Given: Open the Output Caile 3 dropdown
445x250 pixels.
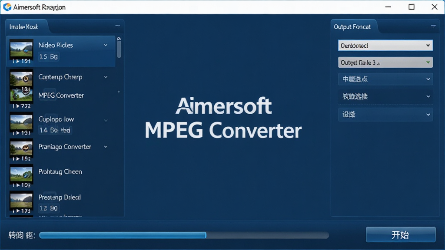Looking at the screenshot, I should (385, 62).
